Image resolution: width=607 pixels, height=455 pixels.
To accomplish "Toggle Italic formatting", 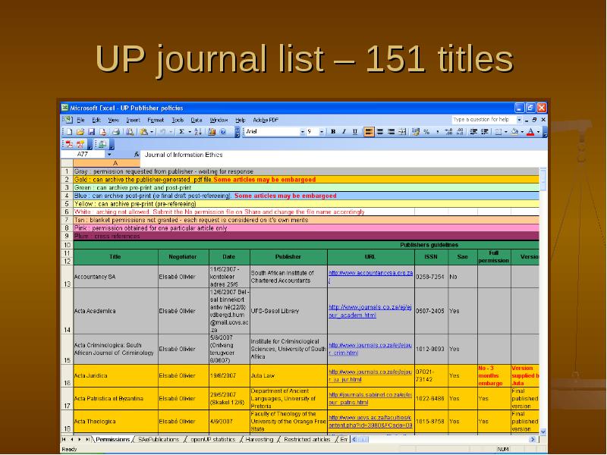I will tap(344, 132).
